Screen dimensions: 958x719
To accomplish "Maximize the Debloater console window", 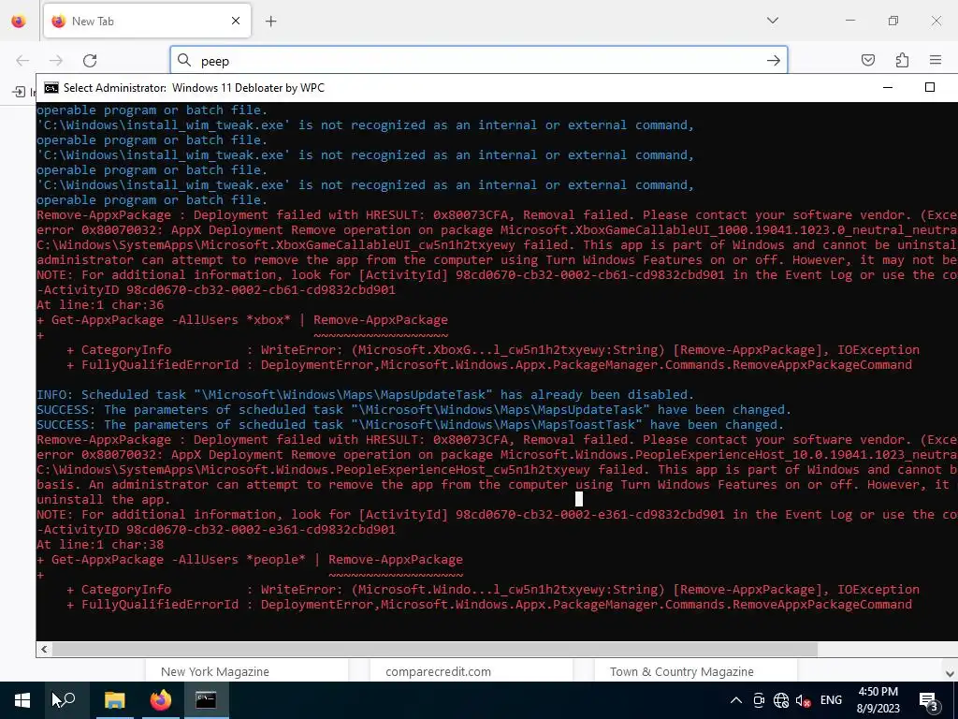I will pyautogui.click(x=930, y=87).
